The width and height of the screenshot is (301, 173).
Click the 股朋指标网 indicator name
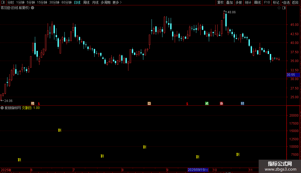tap(13, 108)
